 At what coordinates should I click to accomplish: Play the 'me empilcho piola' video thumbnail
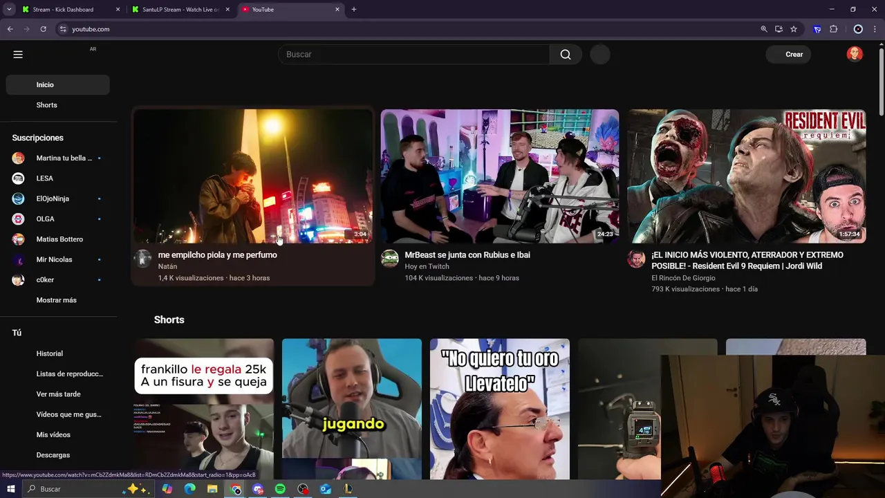(x=253, y=176)
